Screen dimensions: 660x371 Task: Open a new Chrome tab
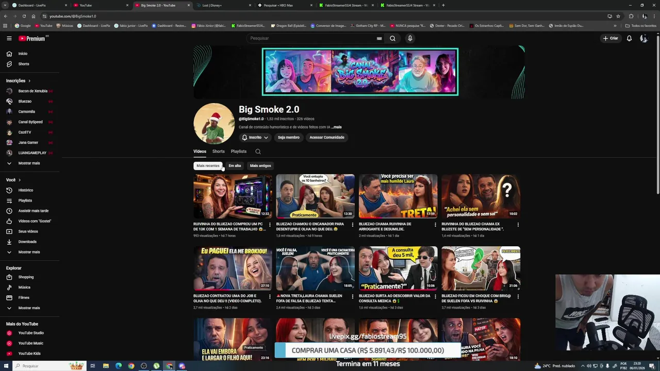click(x=443, y=5)
